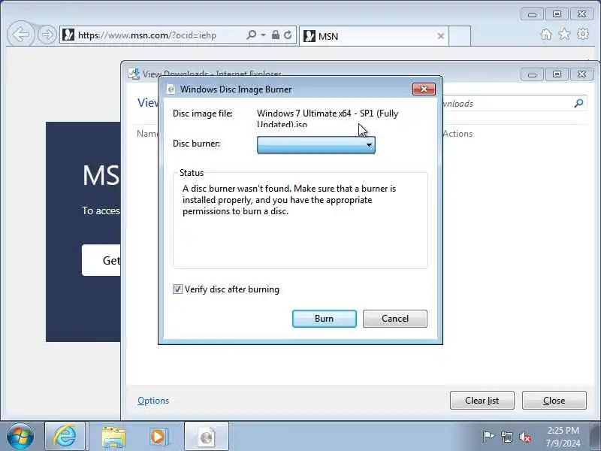Click the security lock icon in address bar
The image size is (601, 451).
[275, 35]
